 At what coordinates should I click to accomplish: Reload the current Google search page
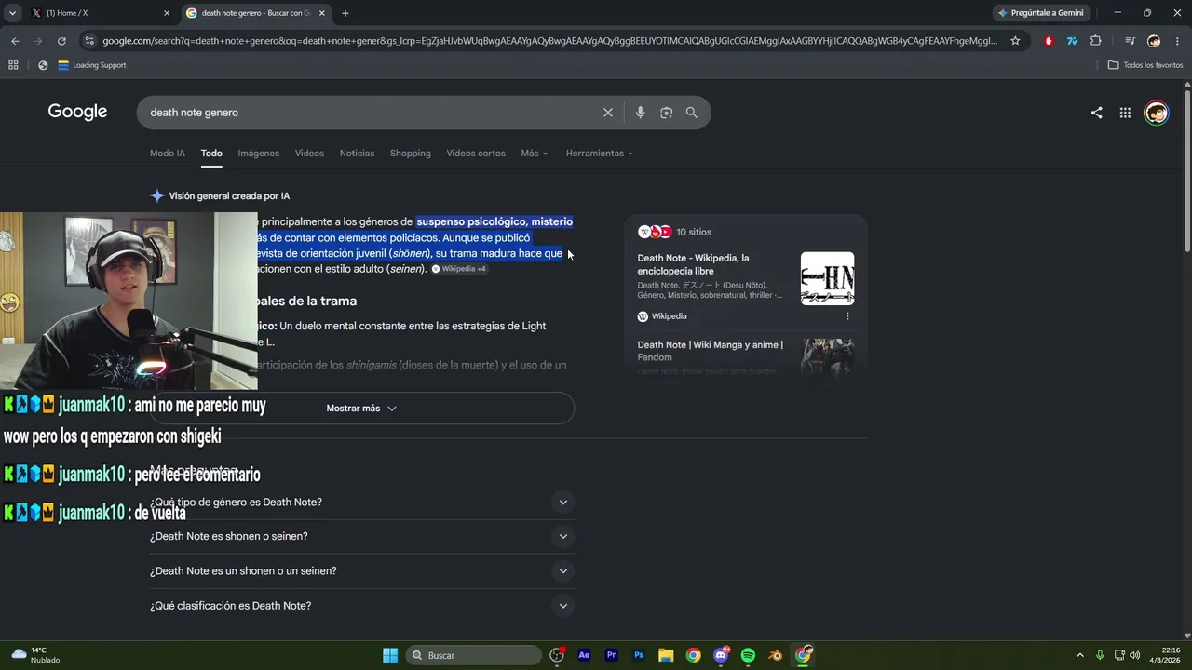click(61, 41)
